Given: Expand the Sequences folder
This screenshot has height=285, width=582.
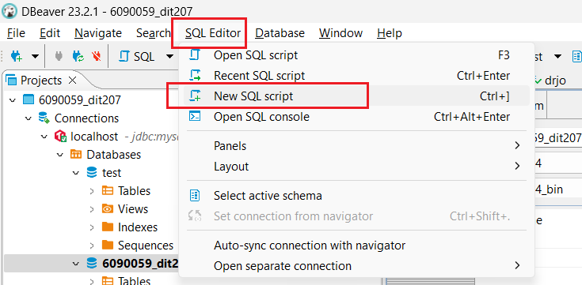Looking at the screenshot, I should pyautogui.click(x=92, y=245).
